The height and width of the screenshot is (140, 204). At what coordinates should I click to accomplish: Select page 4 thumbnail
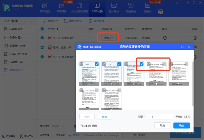tap(156, 74)
